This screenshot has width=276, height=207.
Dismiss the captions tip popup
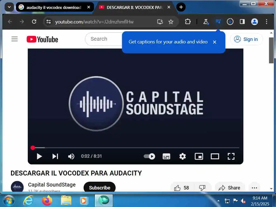point(214,42)
